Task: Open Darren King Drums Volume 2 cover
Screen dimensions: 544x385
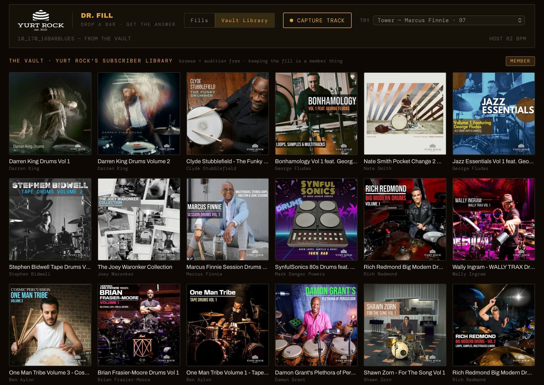Action: click(x=139, y=114)
